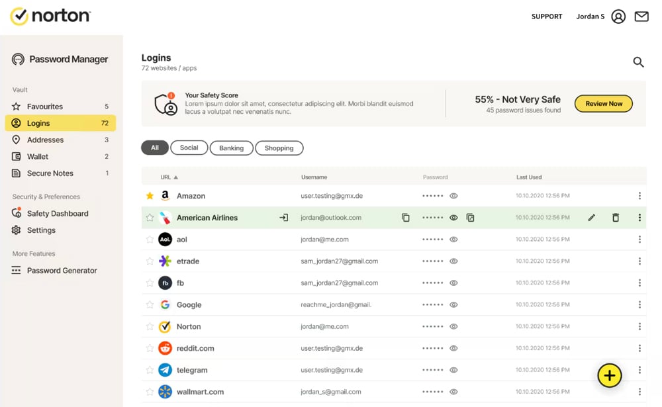
Task: Open Jordan S account profile icon
Action: click(618, 17)
